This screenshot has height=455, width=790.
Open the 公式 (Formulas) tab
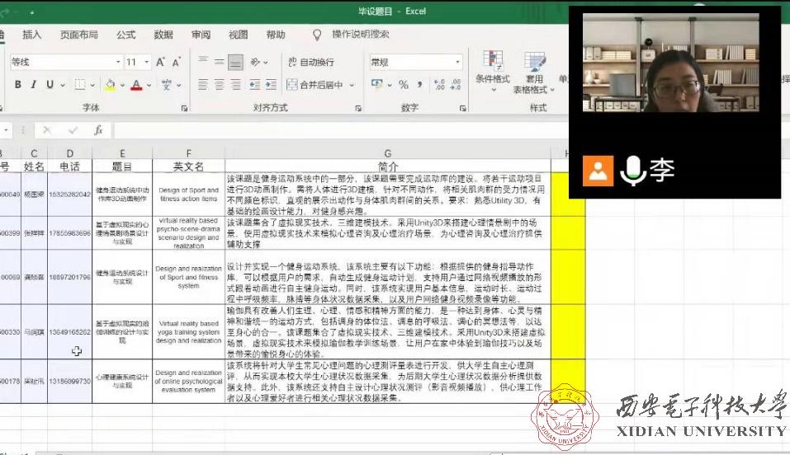point(125,35)
